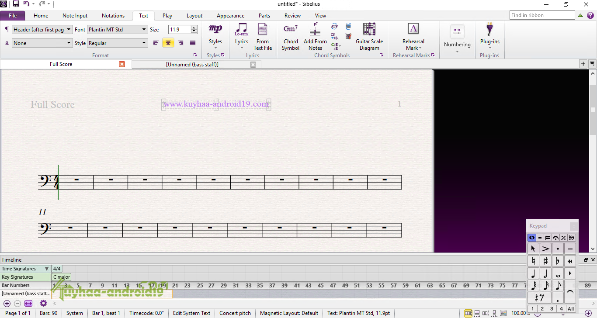
Task: Open the document tabs list dropdown
Action: click(x=592, y=64)
